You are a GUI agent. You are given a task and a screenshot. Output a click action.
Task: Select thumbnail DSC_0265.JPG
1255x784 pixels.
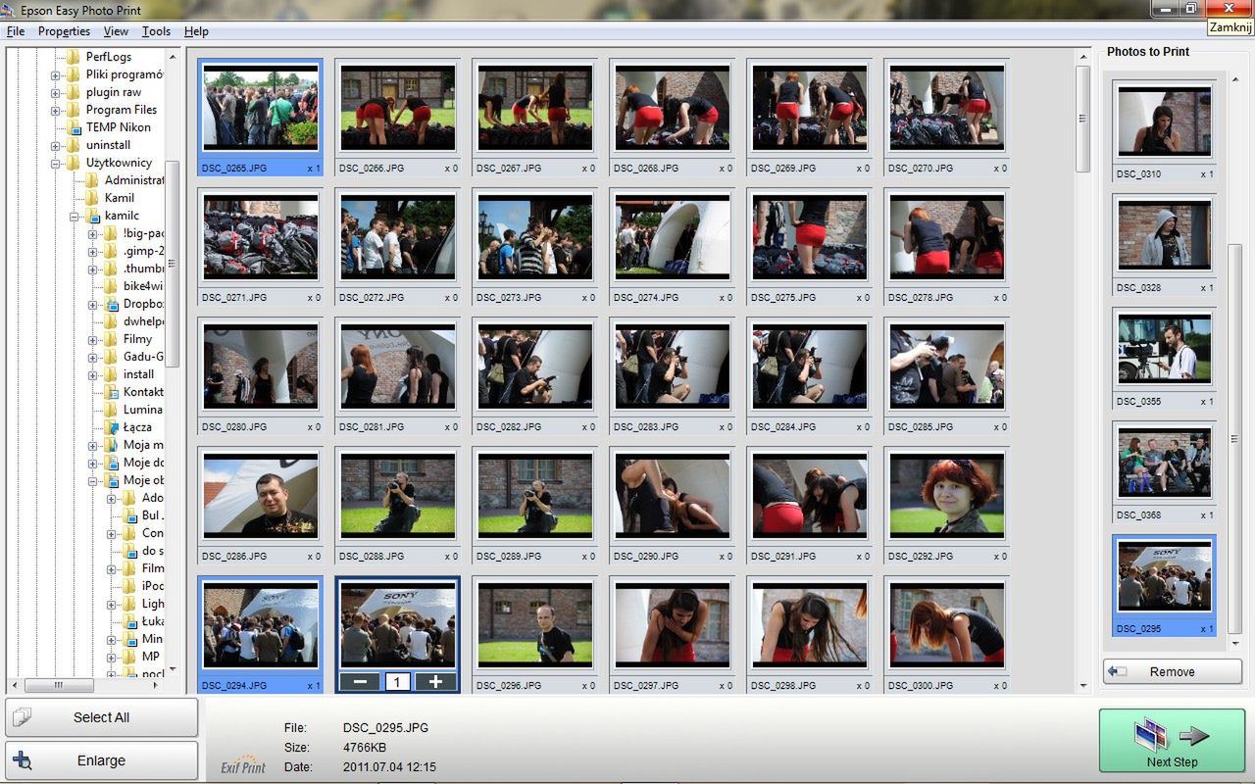pyautogui.click(x=261, y=118)
